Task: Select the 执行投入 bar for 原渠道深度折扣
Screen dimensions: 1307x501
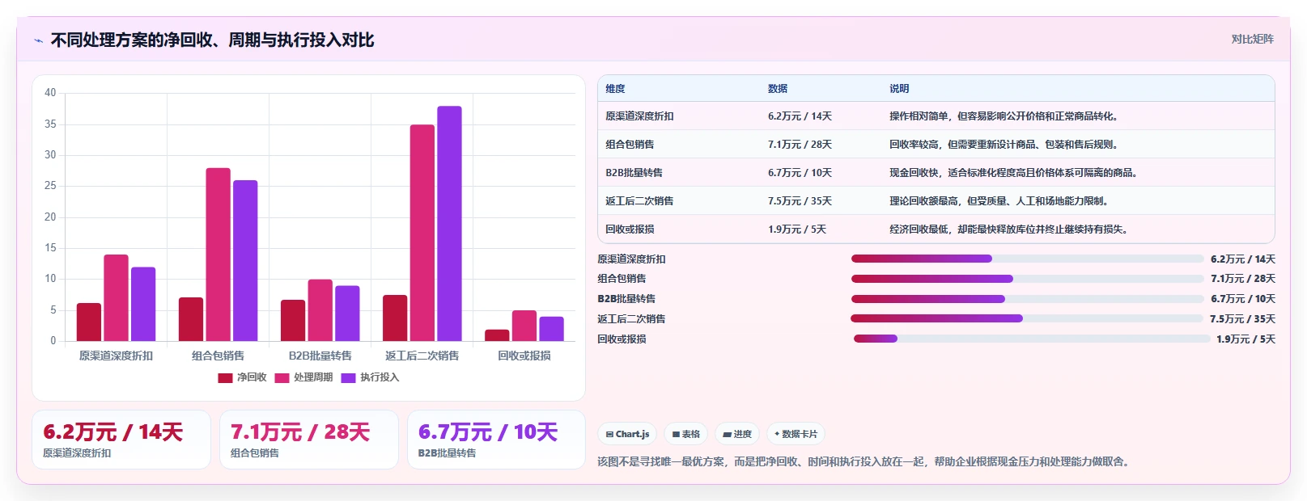Action: [143, 304]
